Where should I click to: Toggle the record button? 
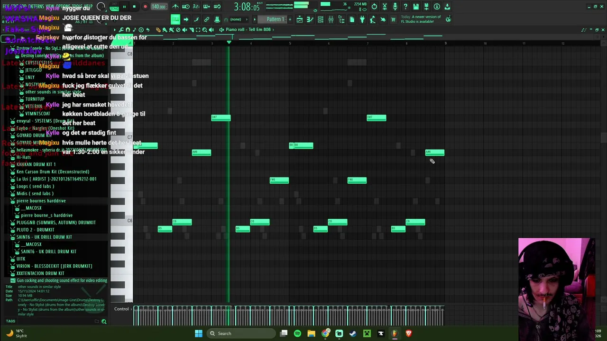pyautogui.click(x=145, y=7)
